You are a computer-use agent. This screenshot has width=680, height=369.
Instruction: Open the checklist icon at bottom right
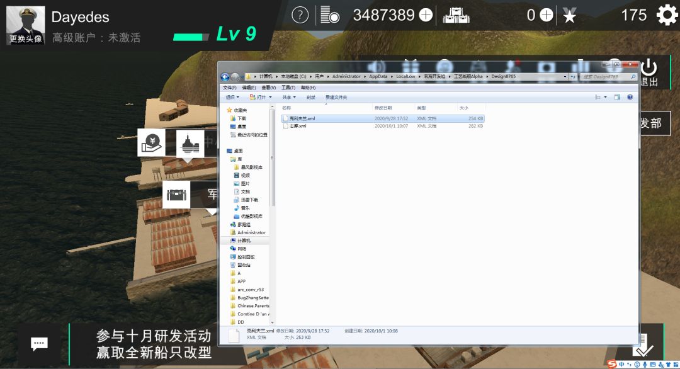643,346
